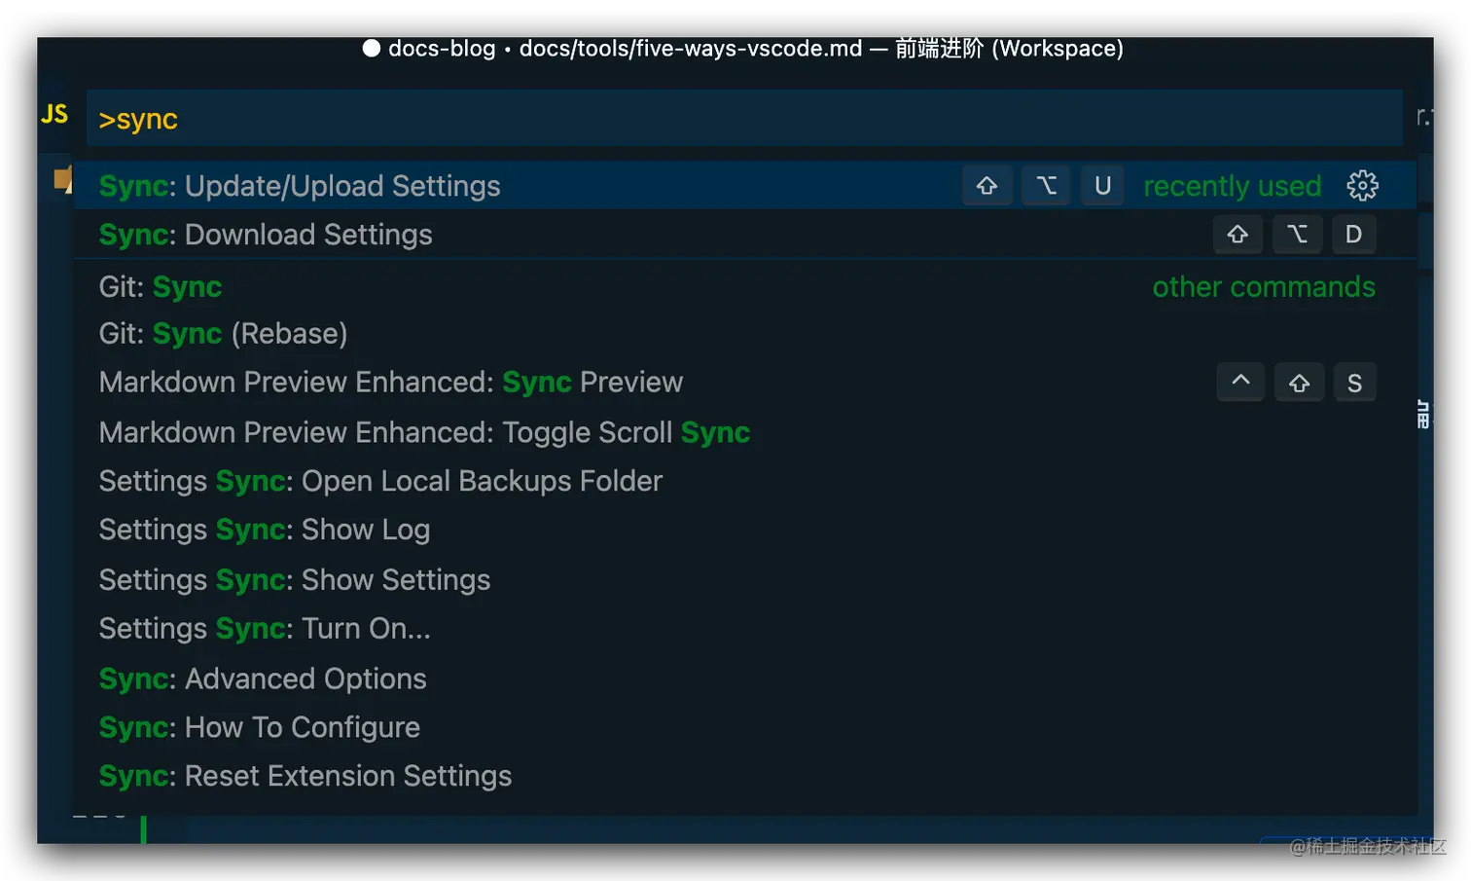This screenshot has height=881, width=1471.
Task: Run Markdown Preview Enhanced: Sync Preview
Action: click(x=389, y=382)
